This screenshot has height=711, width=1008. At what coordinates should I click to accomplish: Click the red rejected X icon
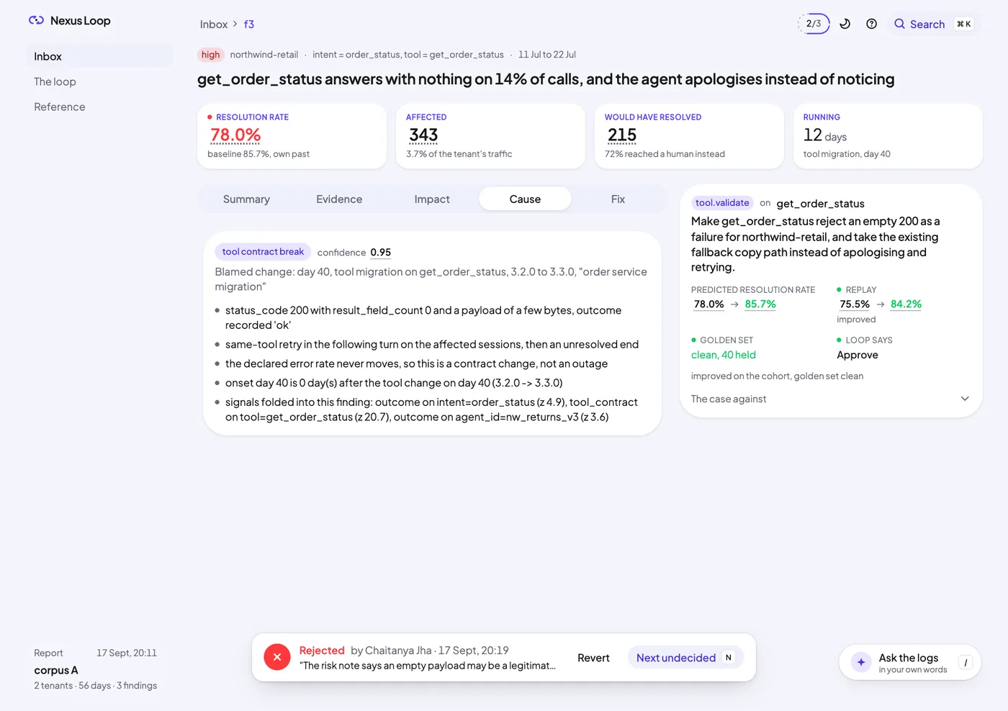point(277,657)
